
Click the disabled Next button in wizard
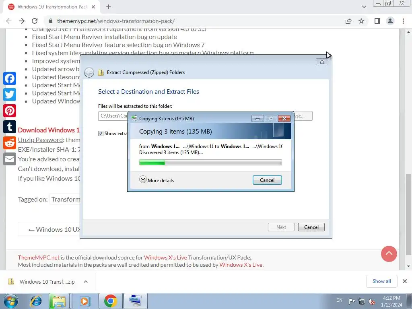tap(281, 227)
